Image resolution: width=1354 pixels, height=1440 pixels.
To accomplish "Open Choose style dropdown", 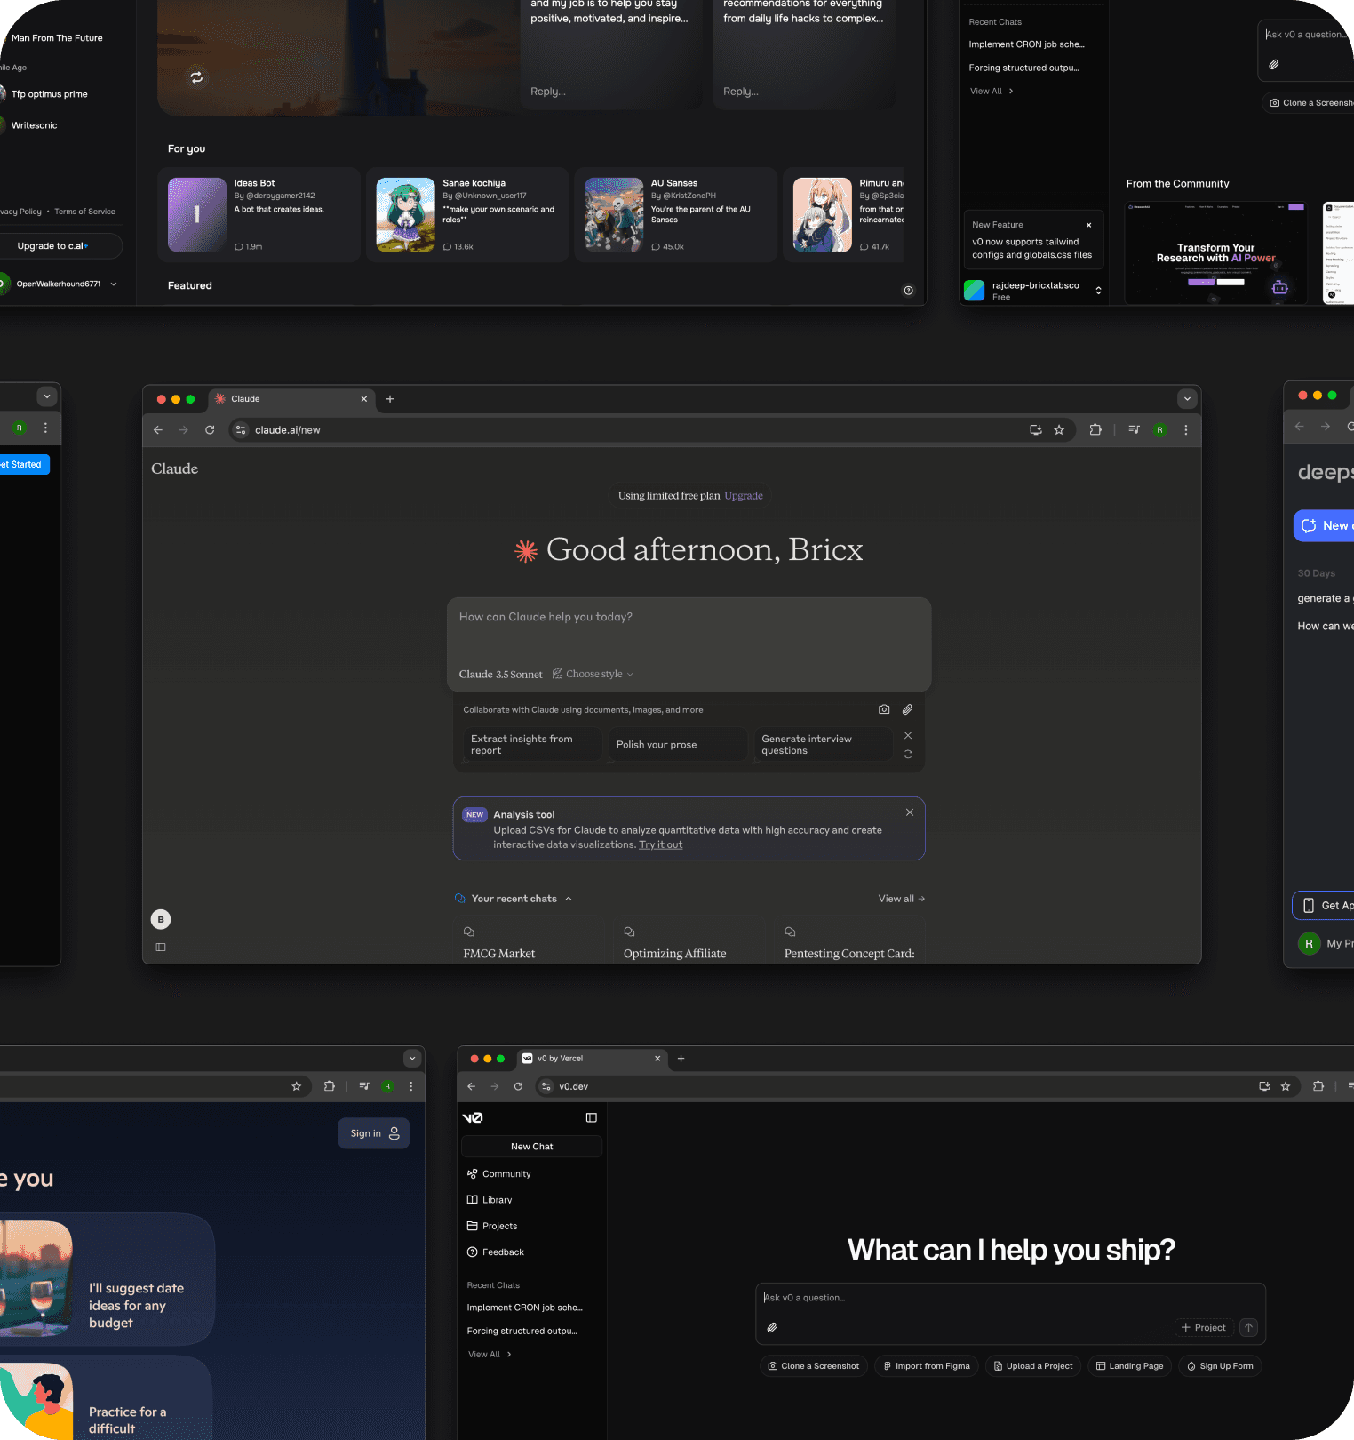I will tap(593, 675).
